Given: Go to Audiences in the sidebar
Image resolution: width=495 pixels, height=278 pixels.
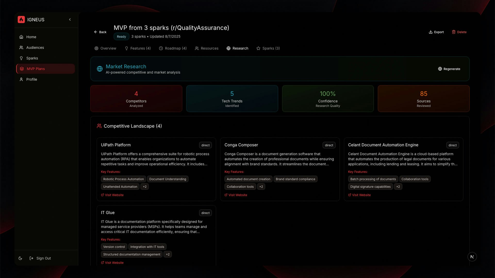Looking at the screenshot, I should point(45,48).
